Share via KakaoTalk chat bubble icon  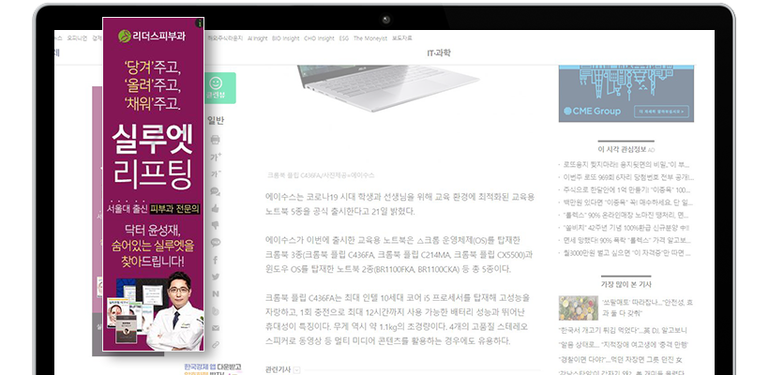point(215,242)
